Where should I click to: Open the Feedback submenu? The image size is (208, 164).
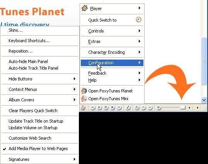pos(112,73)
